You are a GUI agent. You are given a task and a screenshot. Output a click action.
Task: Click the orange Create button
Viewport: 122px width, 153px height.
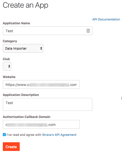11,147
